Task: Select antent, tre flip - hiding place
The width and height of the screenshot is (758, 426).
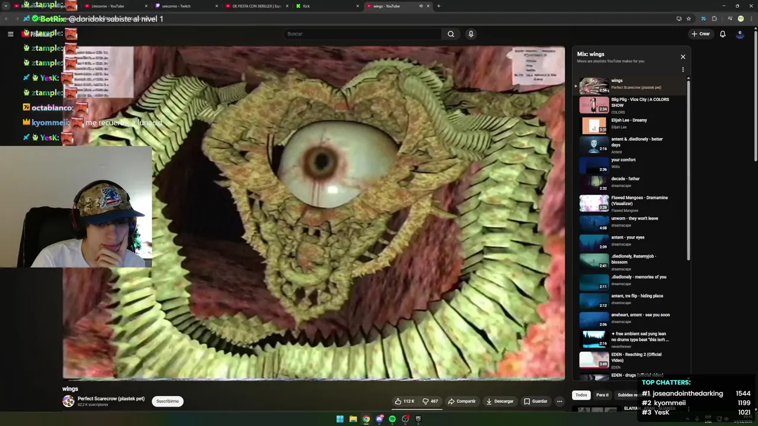Action: [631, 301]
